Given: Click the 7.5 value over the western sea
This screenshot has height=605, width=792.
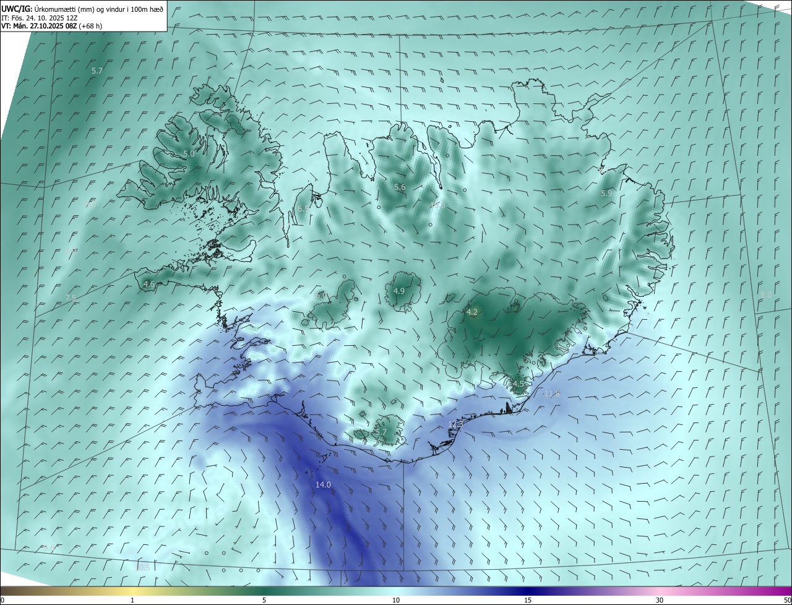Looking at the screenshot, I should (x=71, y=298).
